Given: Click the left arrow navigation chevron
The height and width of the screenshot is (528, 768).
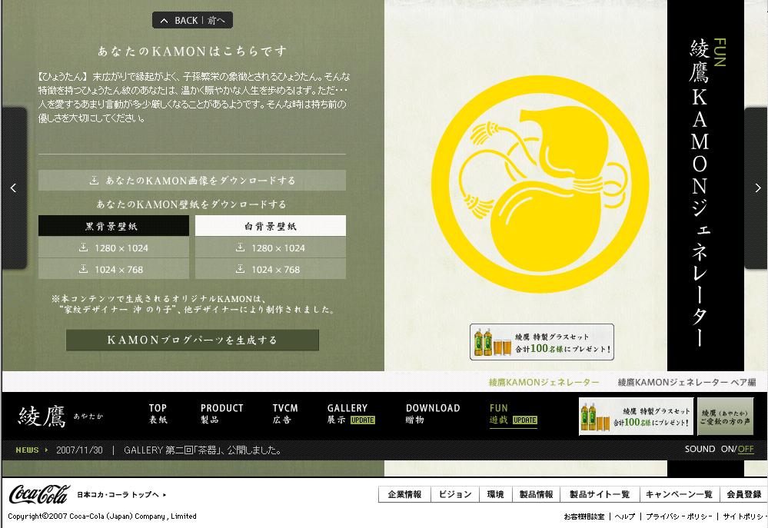Looking at the screenshot, I should tap(13, 188).
